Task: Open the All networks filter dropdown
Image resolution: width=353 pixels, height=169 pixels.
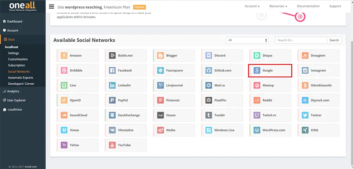Action: [x=247, y=40]
